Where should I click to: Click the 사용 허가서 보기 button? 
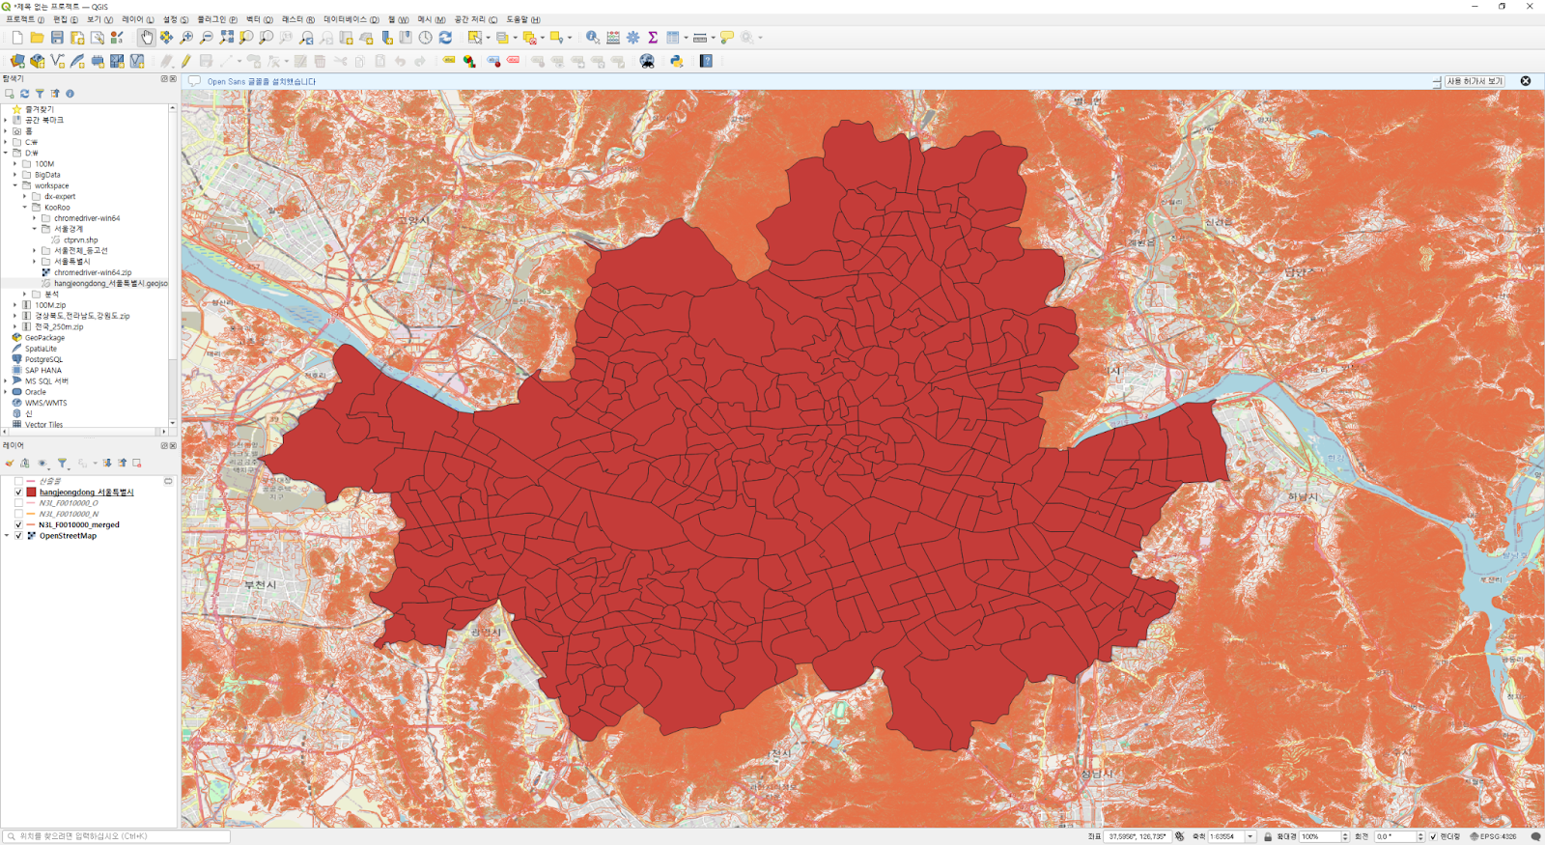1475,81
